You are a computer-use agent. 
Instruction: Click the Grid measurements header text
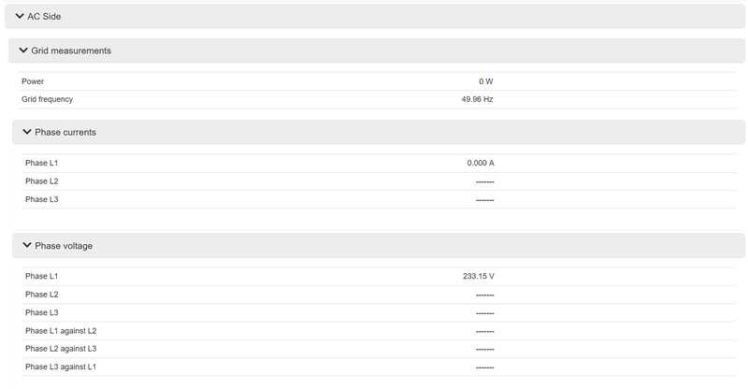tap(71, 50)
